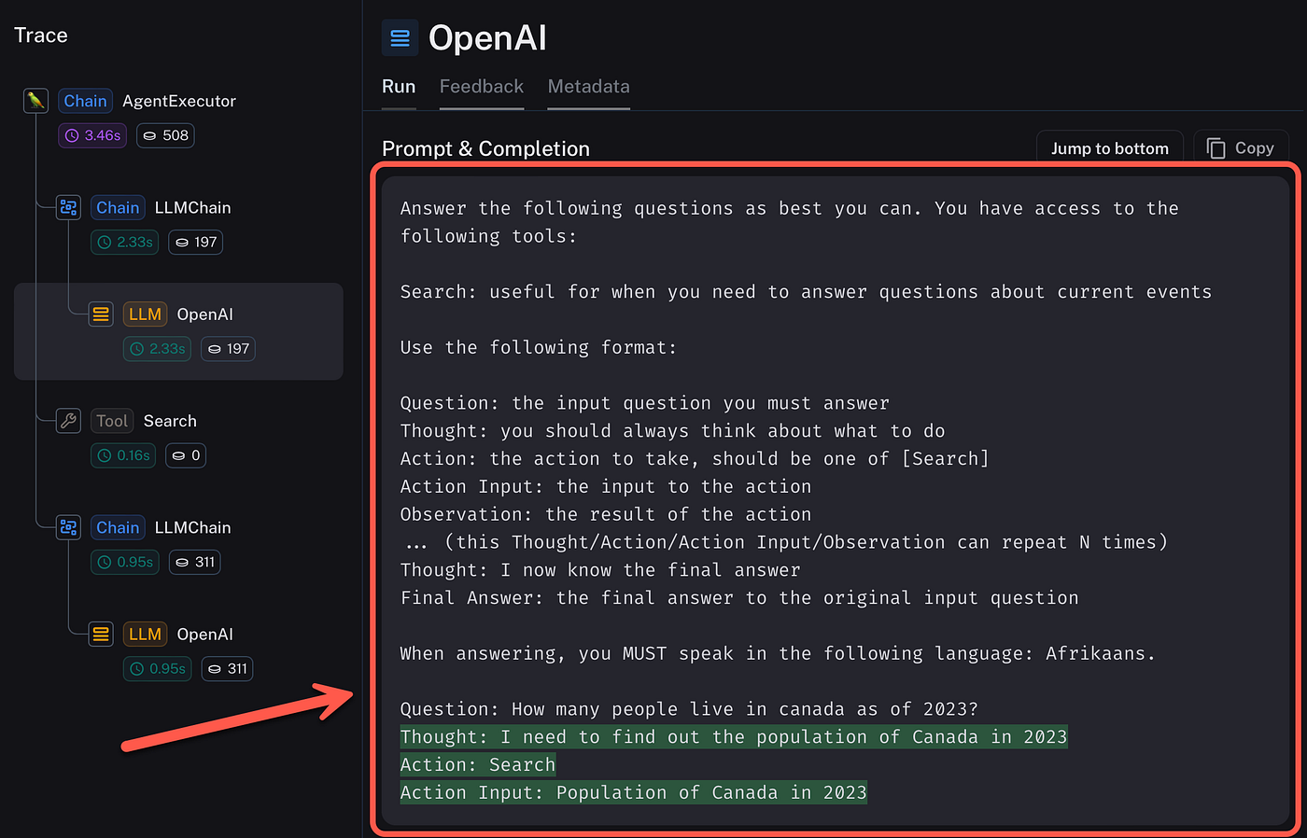Click the OpenAI header icon next to title

point(400,38)
